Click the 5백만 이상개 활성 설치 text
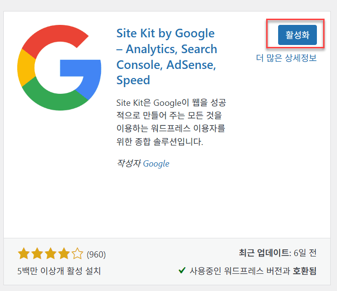This screenshot has height=291, width=337. 59,271
